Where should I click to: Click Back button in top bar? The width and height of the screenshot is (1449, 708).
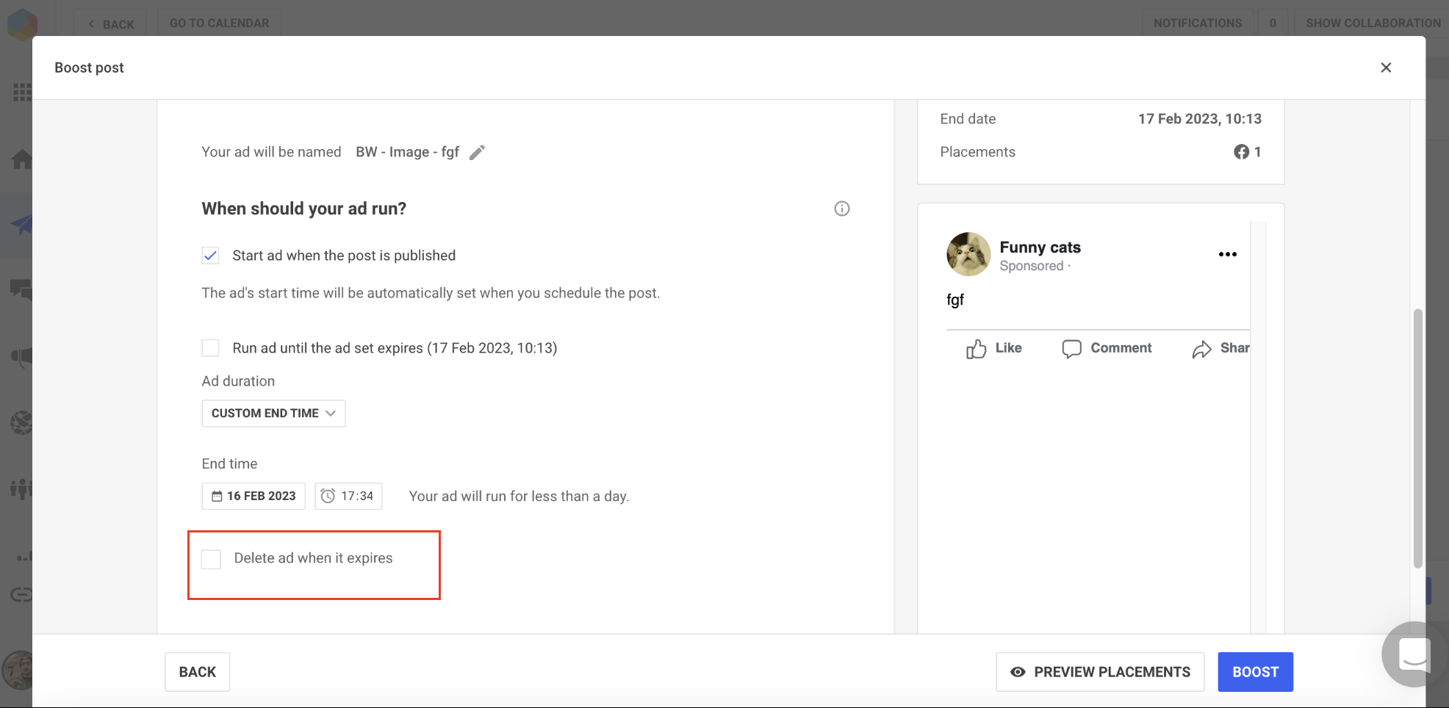110,24
